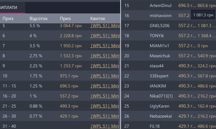Choose player 33Ekspert from the list
216x129 pixels.
click(159, 76)
